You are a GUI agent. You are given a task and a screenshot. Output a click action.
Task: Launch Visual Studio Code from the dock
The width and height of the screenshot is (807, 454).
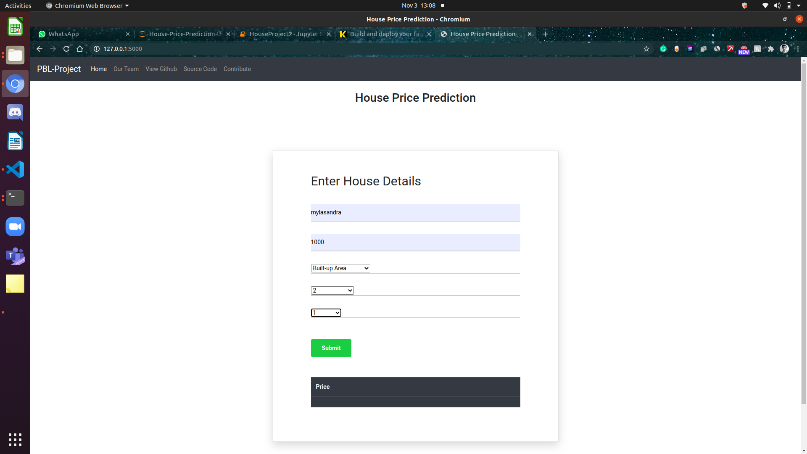15,169
